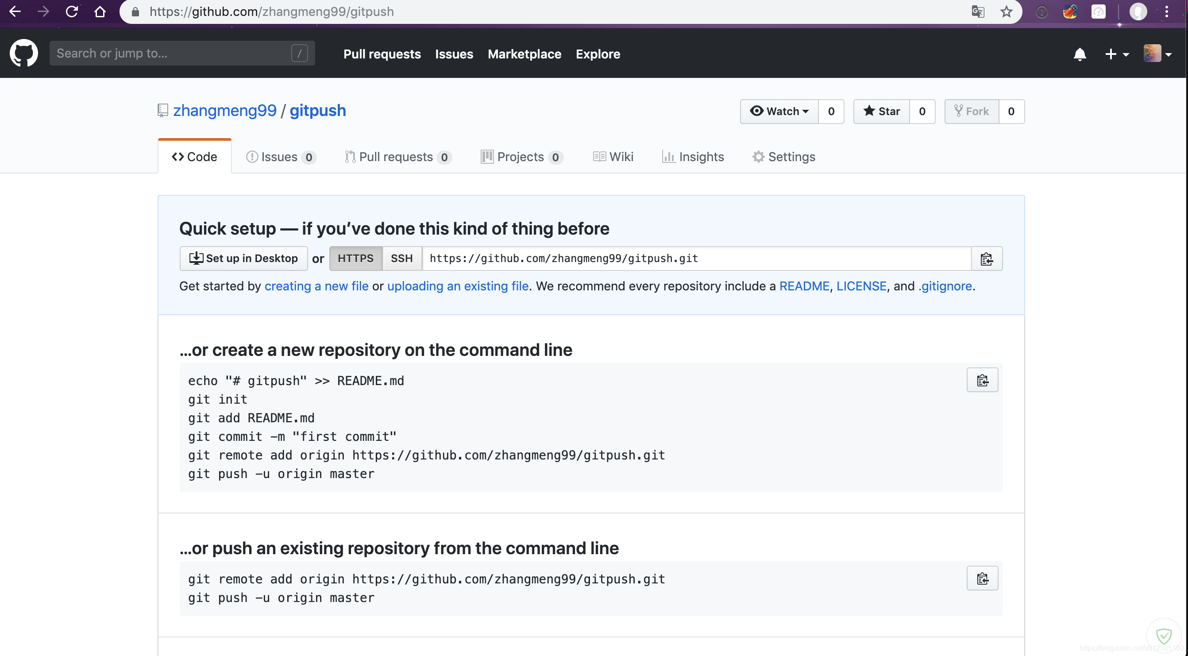The image size is (1188, 656).
Task: Open the browser three-dot menu
Action: click(x=1166, y=12)
